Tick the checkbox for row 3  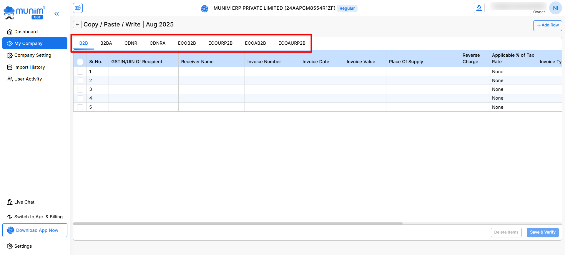pos(80,89)
